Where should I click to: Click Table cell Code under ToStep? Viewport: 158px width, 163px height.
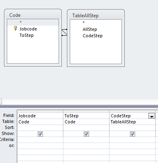click(x=86, y=122)
